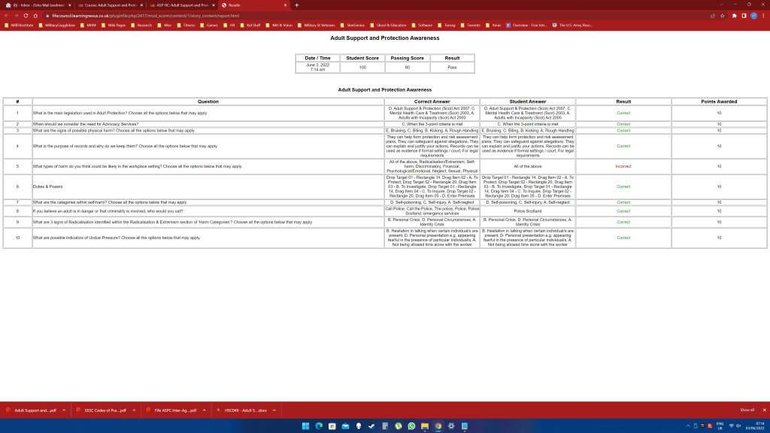The width and height of the screenshot is (770, 433).
Task: Close the downloads bar
Action: 764,410
